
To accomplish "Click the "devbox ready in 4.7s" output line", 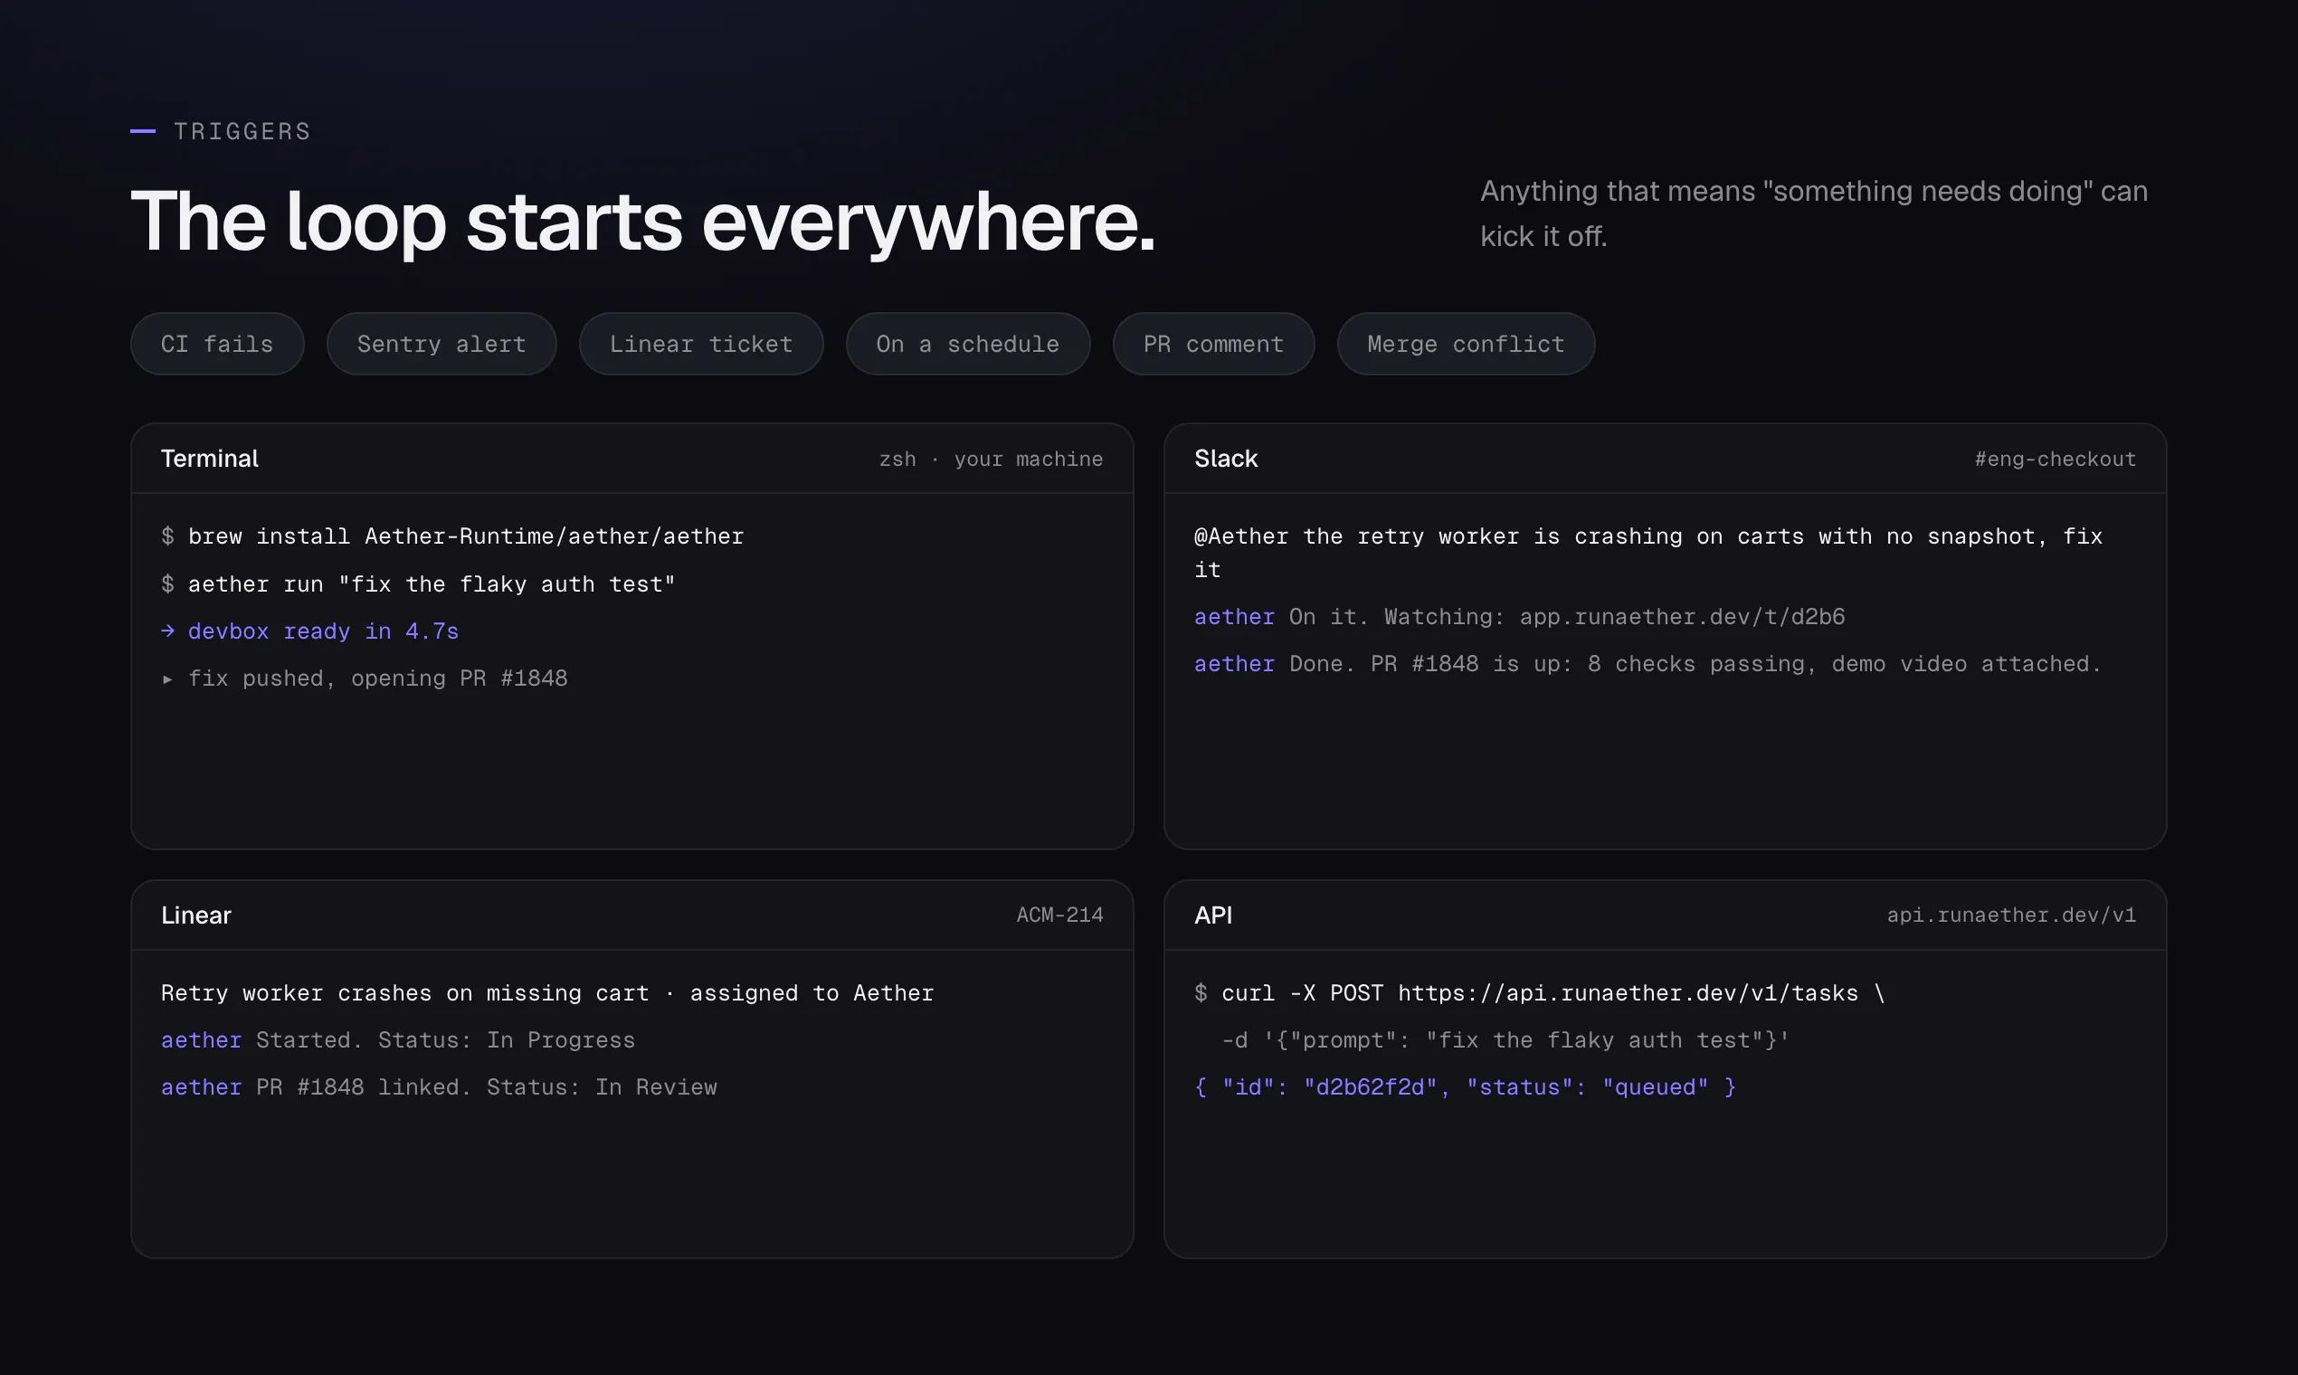I will pyautogui.click(x=309, y=632).
